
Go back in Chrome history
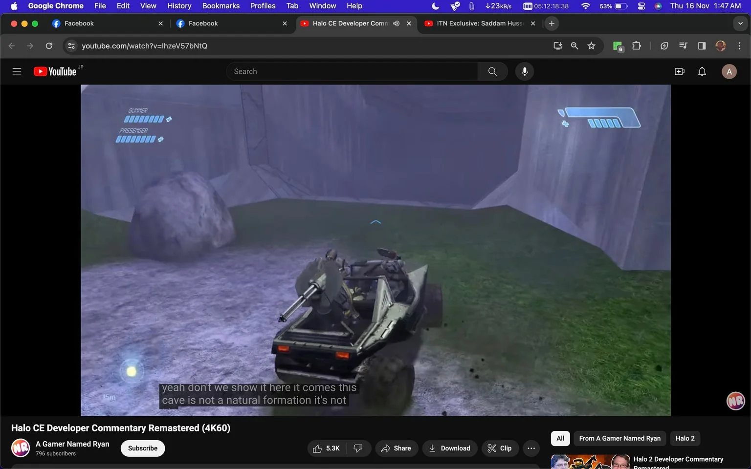coord(12,46)
